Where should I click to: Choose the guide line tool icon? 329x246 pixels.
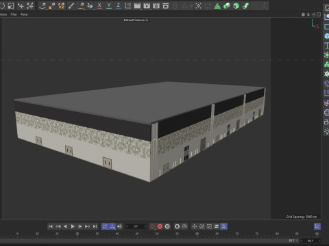[81, 5]
